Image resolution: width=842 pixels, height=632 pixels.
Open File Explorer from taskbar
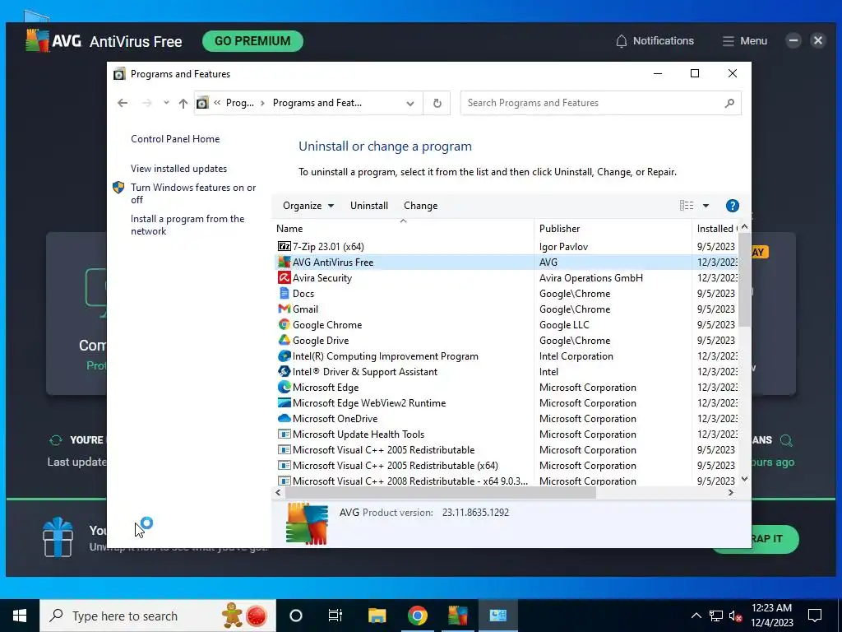377,616
